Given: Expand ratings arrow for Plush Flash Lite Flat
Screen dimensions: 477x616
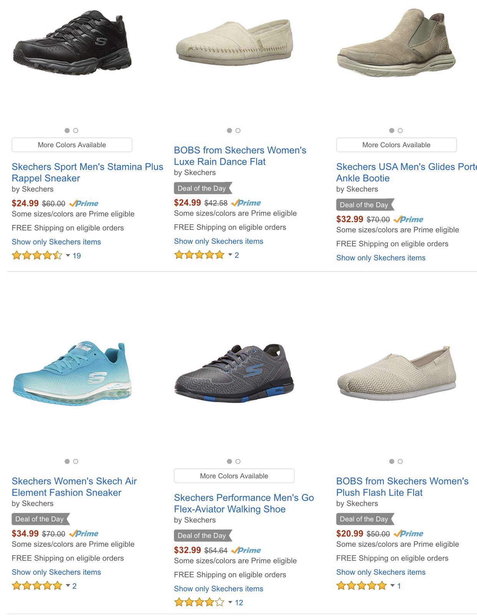Looking at the screenshot, I should (x=393, y=586).
